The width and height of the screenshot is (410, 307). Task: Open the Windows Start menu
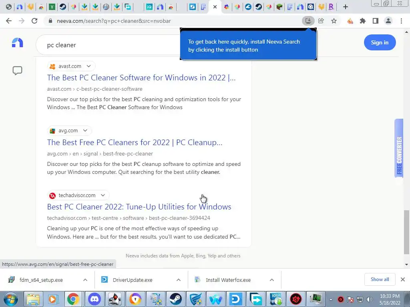[10, 299]
